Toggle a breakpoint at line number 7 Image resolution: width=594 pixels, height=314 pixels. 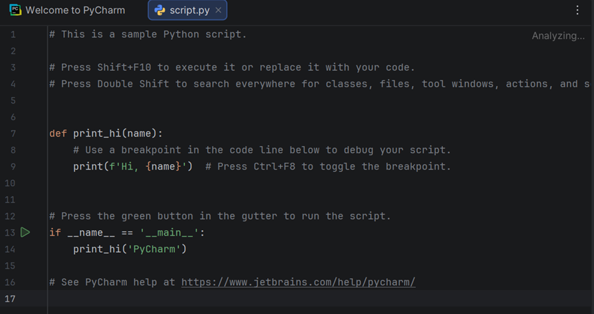(x=13, y=133)
